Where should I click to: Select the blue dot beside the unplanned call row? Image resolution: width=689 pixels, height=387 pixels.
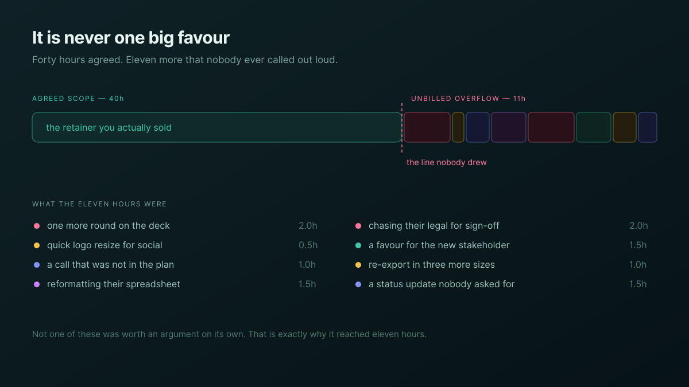[x=37, y=265]
